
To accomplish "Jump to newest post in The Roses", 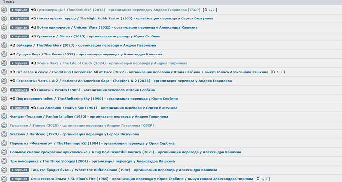I will point(13,54).
